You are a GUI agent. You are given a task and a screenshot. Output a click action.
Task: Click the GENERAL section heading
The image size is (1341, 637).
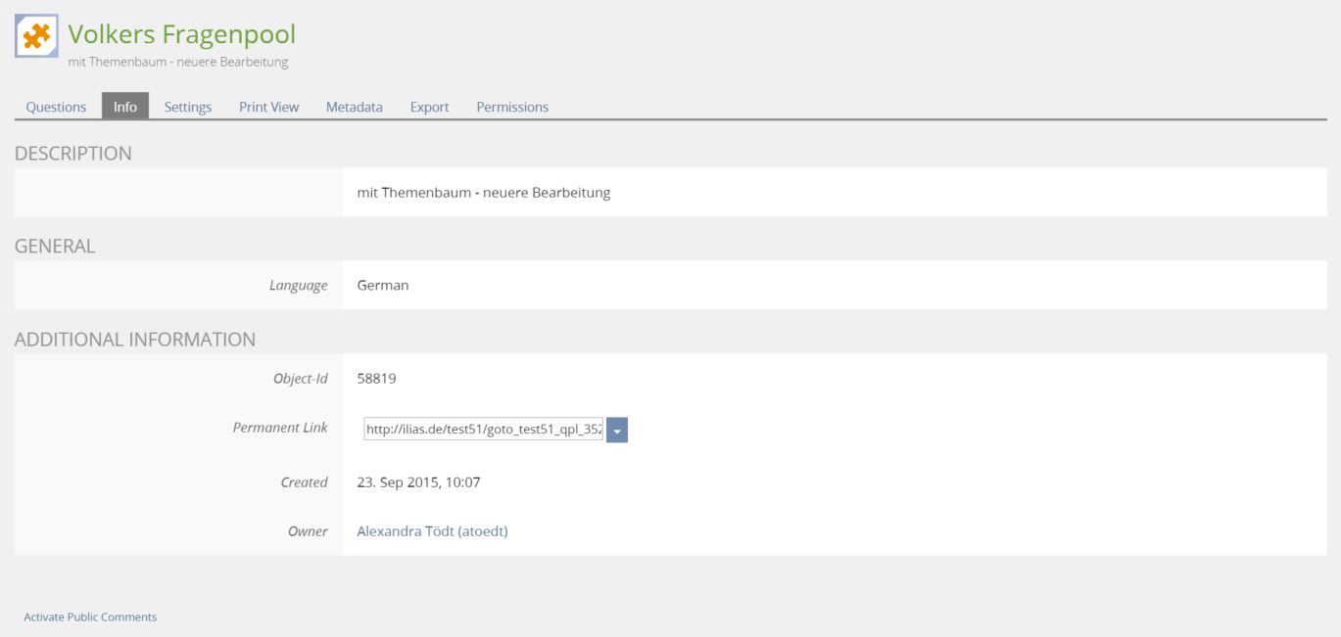pos(55,247)
